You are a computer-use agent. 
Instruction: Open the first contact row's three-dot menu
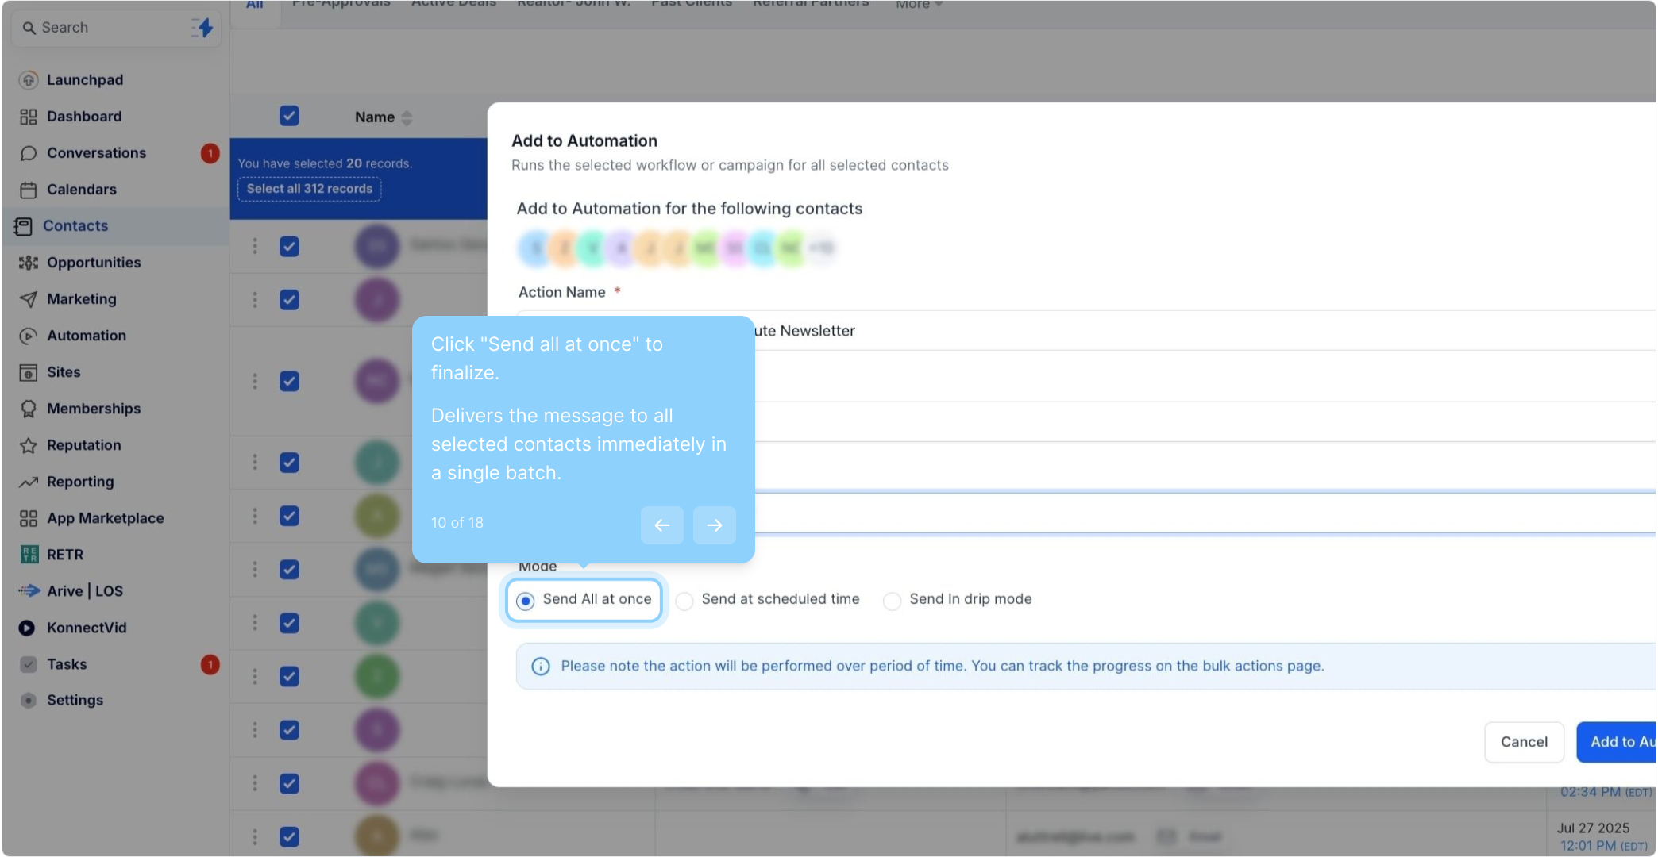(x=255, y=246)
